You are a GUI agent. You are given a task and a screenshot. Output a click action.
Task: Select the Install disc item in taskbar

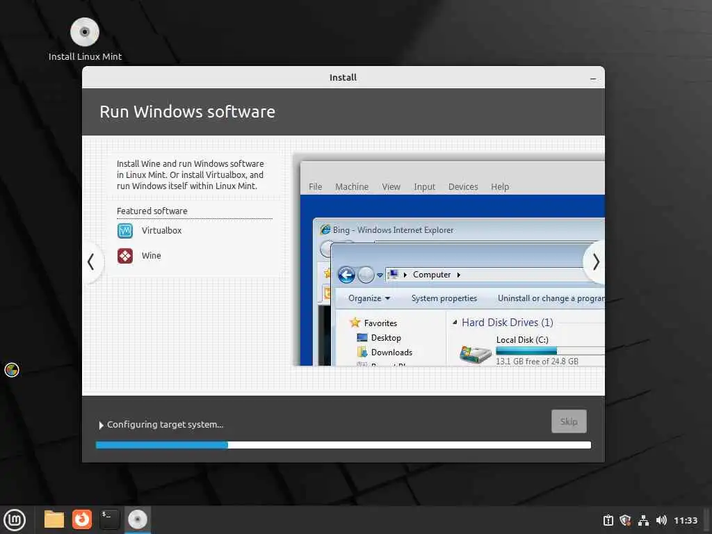[x=137, y=519]
